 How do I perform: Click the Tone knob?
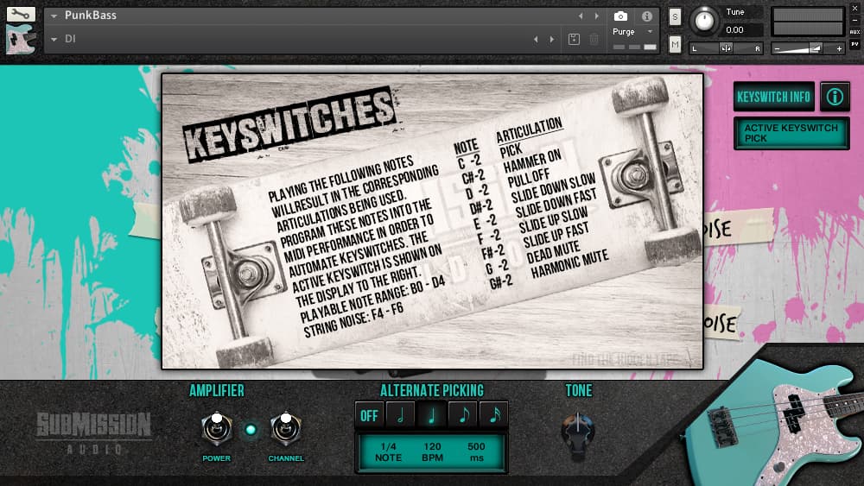tap(578, 430)
